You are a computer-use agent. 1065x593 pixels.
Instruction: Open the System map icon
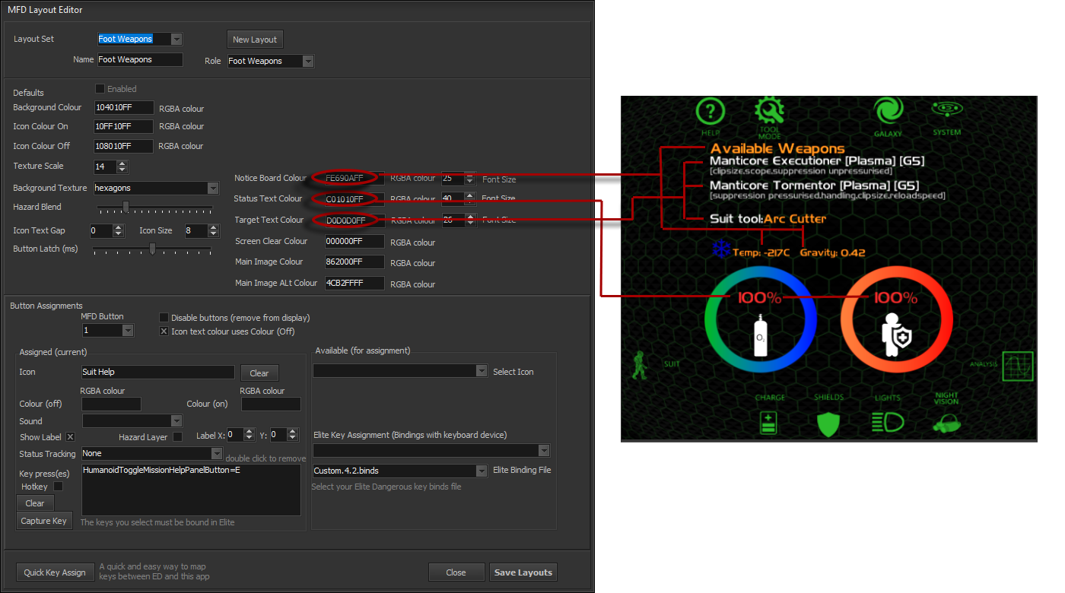[947, 112]
